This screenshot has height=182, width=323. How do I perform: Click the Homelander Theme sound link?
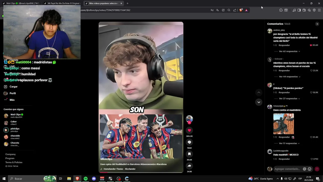[119, 169]
